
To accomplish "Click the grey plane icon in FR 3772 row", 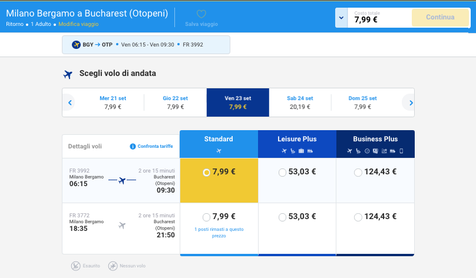I will click(x=122, y=225).
